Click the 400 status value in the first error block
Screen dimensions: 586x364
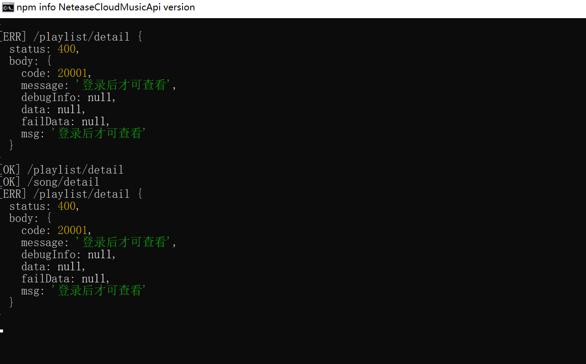(x=67, y=49)
